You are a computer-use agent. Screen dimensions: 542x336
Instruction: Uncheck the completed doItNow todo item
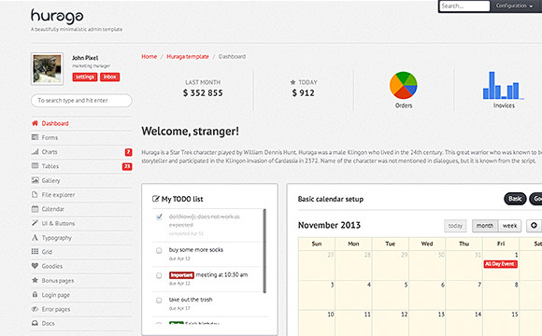coord(159,217)
